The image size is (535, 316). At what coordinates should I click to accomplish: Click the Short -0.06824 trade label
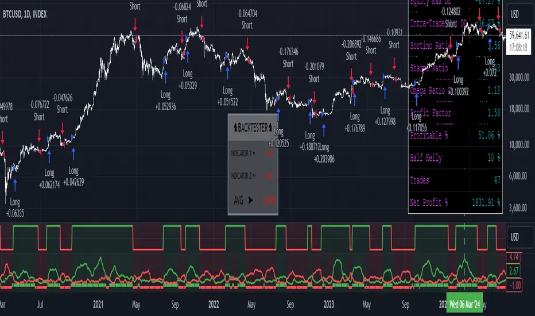point(182,13)
